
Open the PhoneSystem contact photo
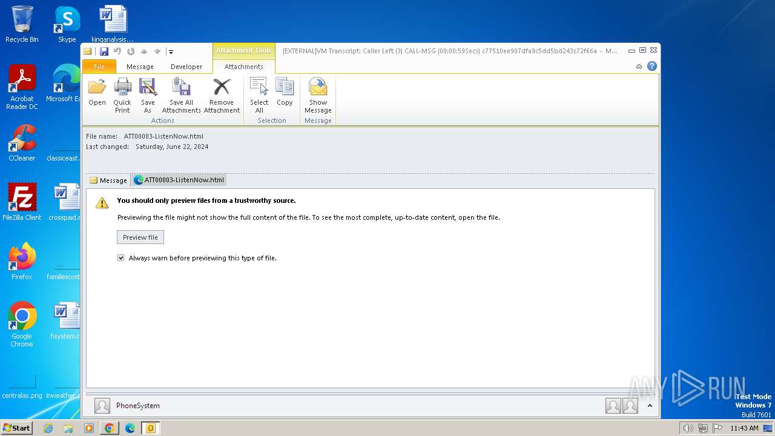[102, 406]
